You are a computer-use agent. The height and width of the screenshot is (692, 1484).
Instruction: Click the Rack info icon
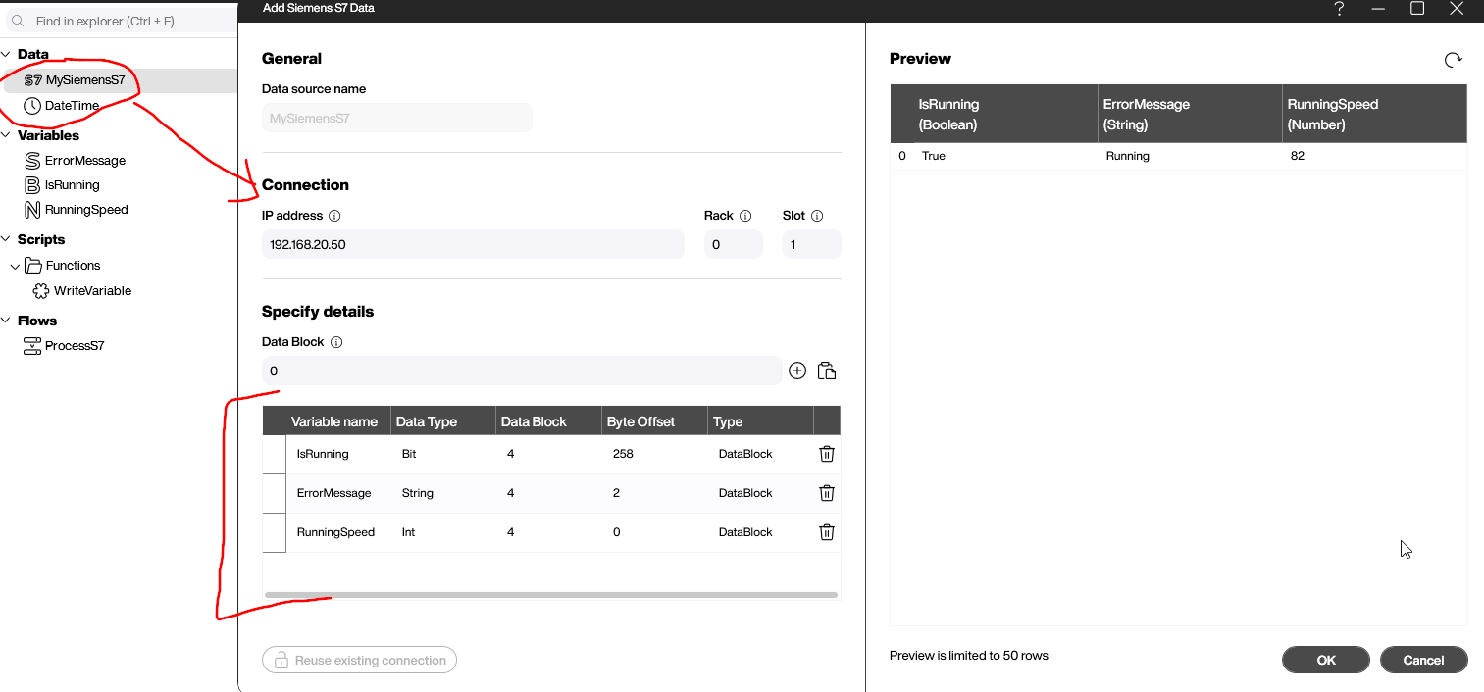(745, 216)
